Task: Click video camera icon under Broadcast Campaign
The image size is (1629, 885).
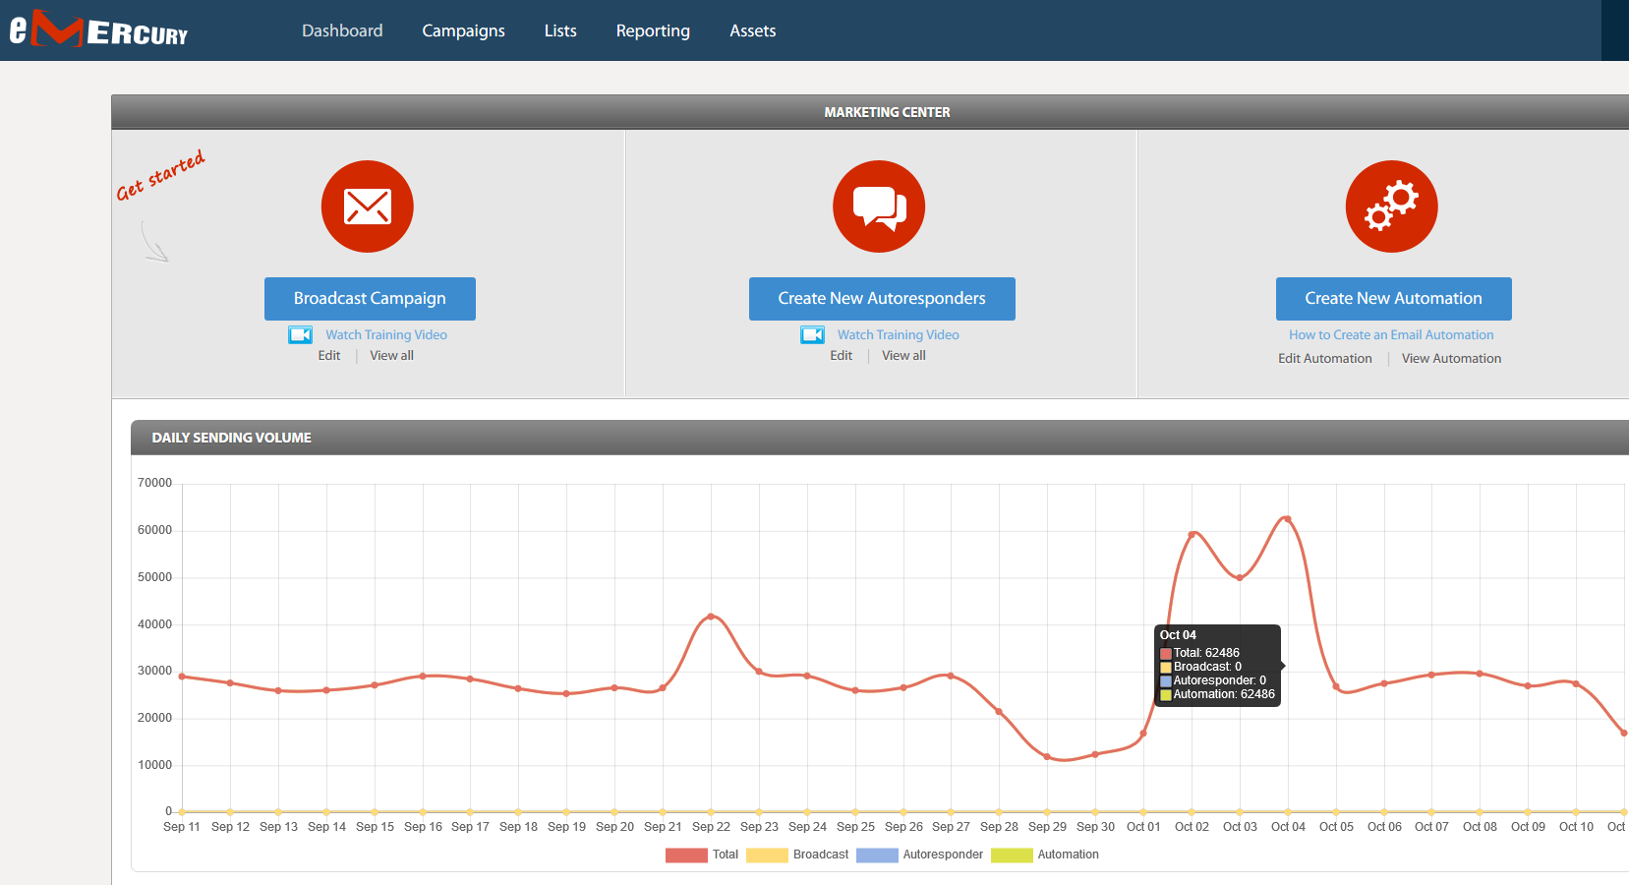Action: [300, 335]
